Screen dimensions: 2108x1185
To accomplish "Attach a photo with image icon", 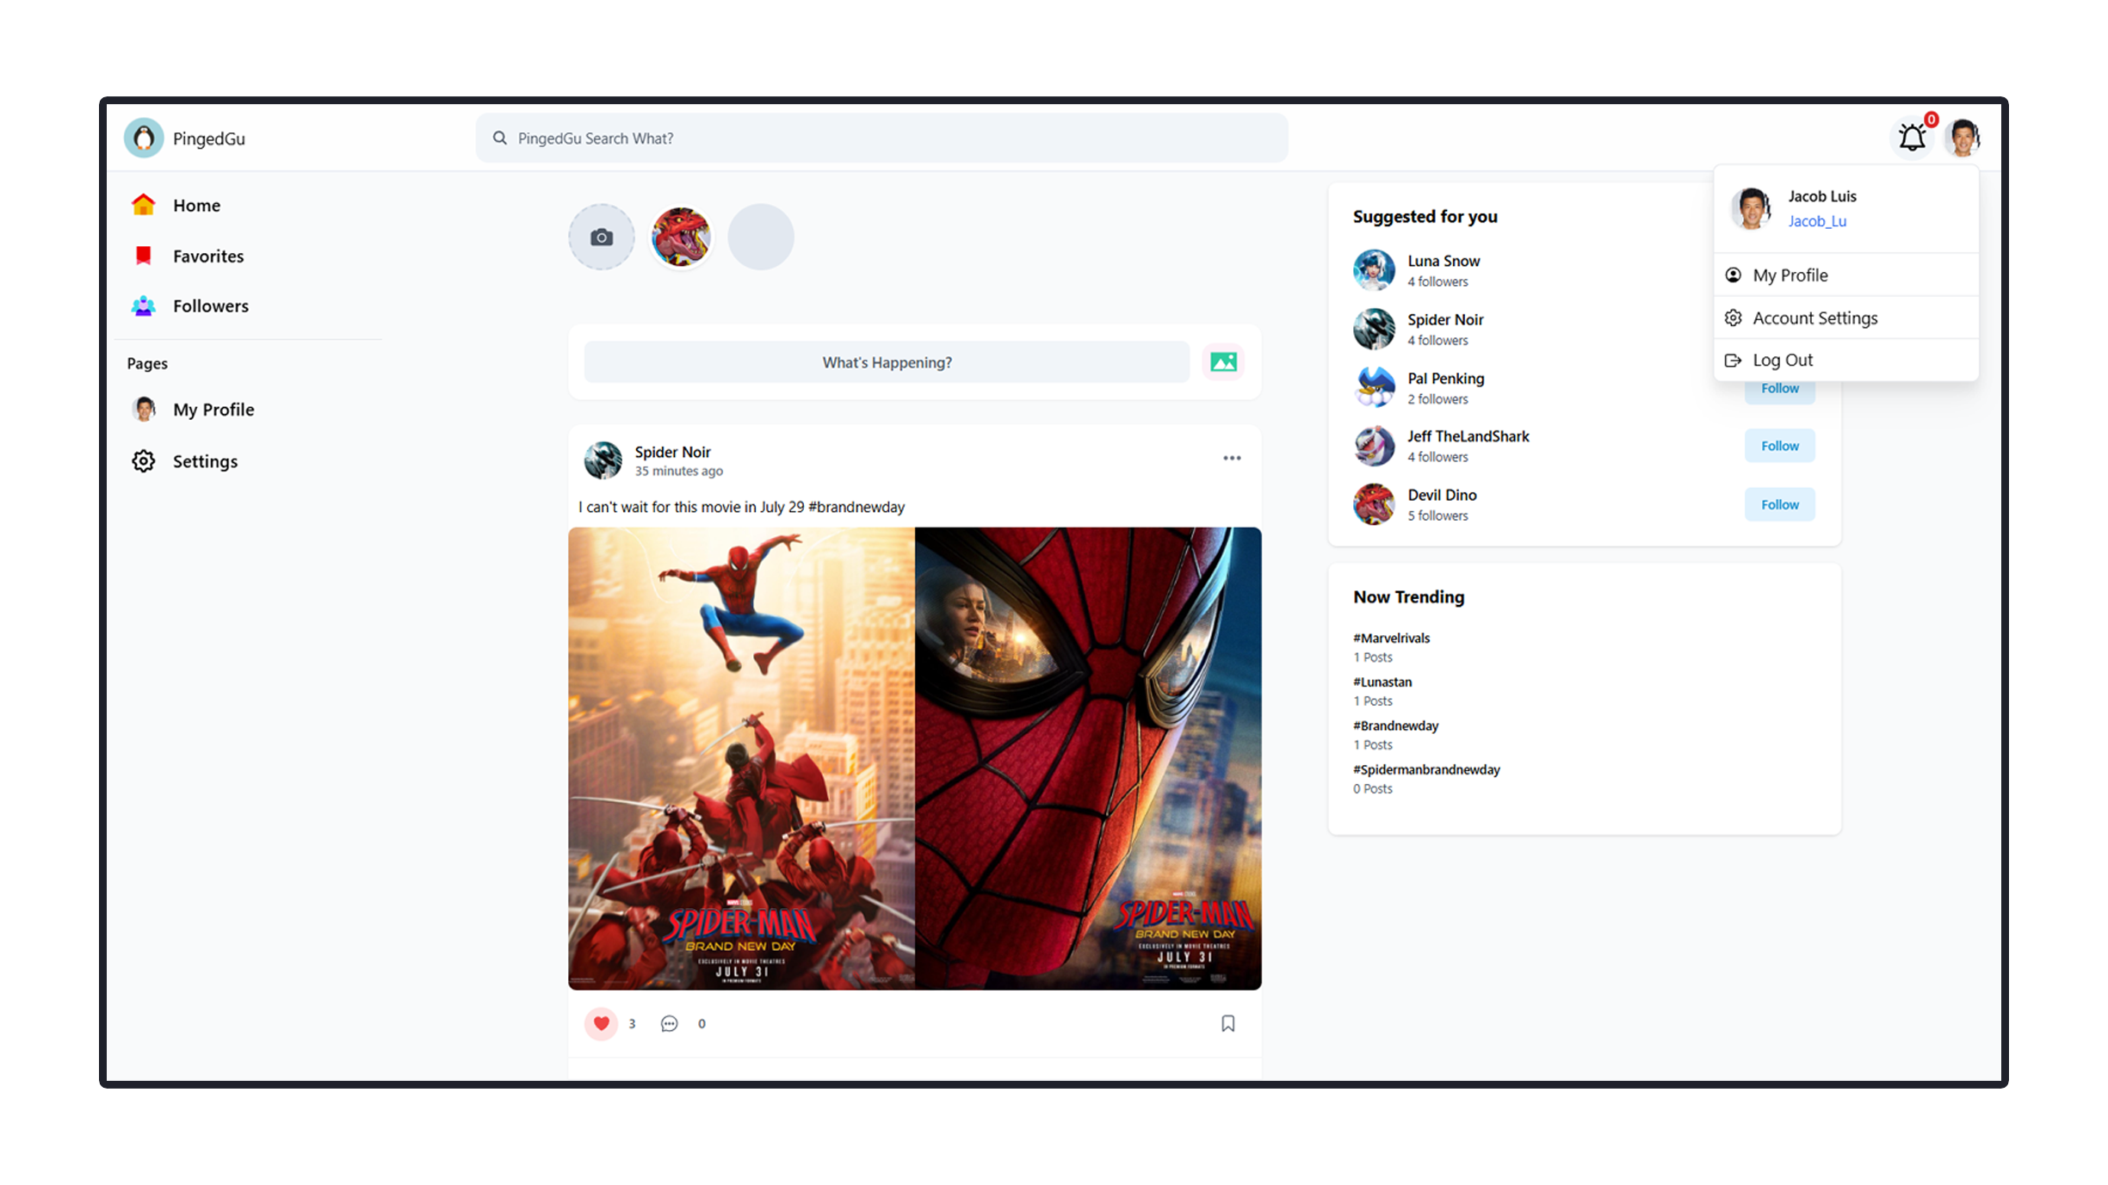I will 1223,362.
